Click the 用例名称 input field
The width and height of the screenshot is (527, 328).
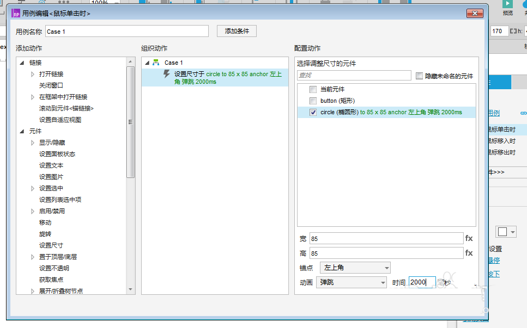tap(127, 31)
